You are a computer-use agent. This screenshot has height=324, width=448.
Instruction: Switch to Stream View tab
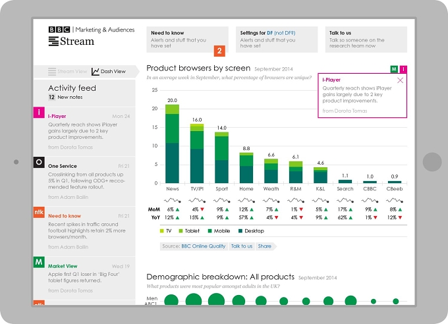68,71
